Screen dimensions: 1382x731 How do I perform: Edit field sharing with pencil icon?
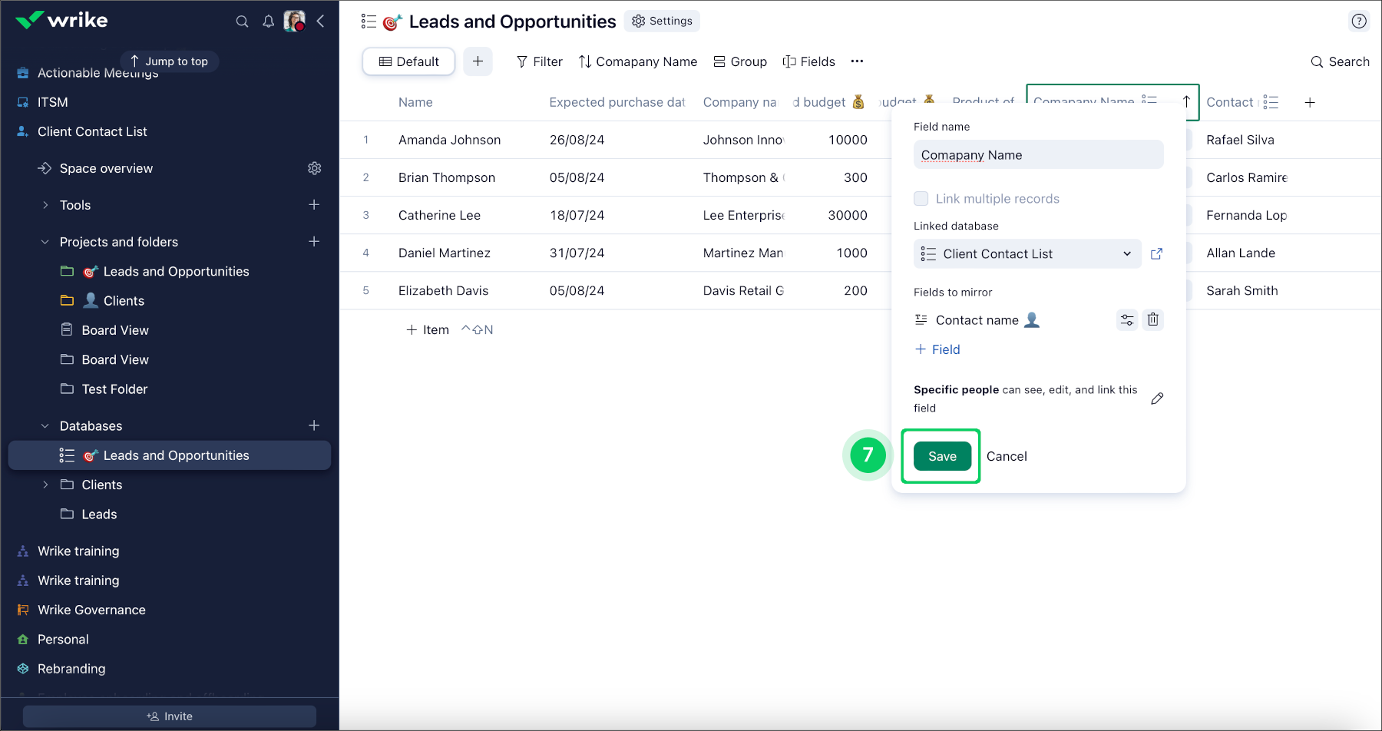pos(1157,399)
